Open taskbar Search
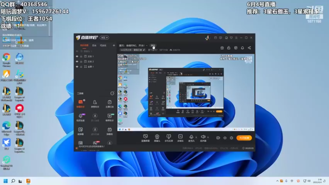 pos(13,181)
